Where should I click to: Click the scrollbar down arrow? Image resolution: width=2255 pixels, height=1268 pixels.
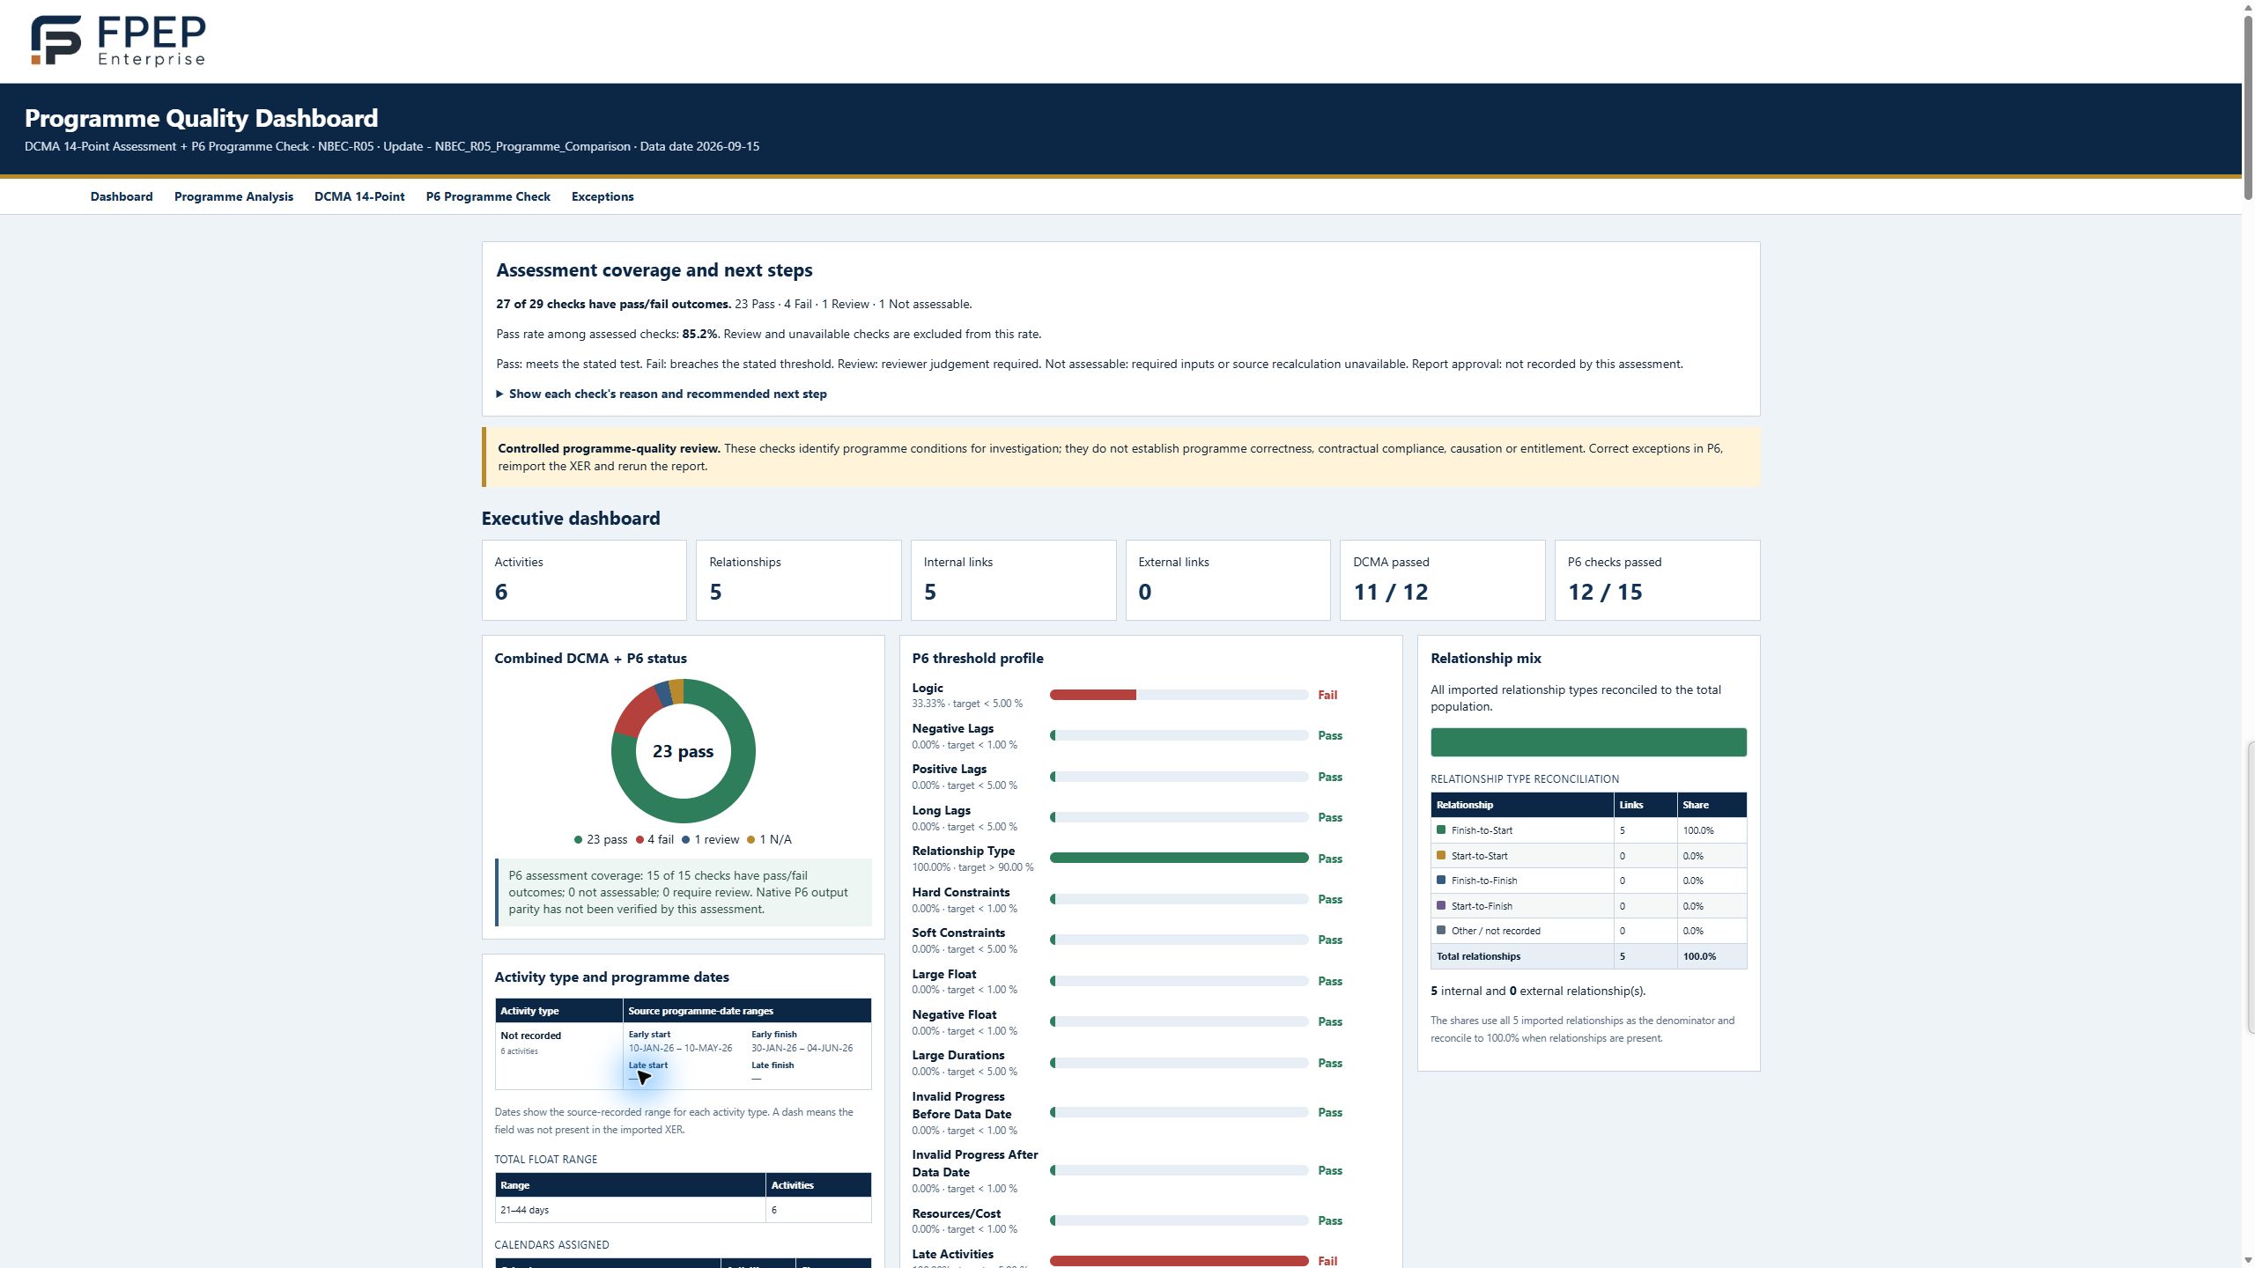[2249, 1261]
